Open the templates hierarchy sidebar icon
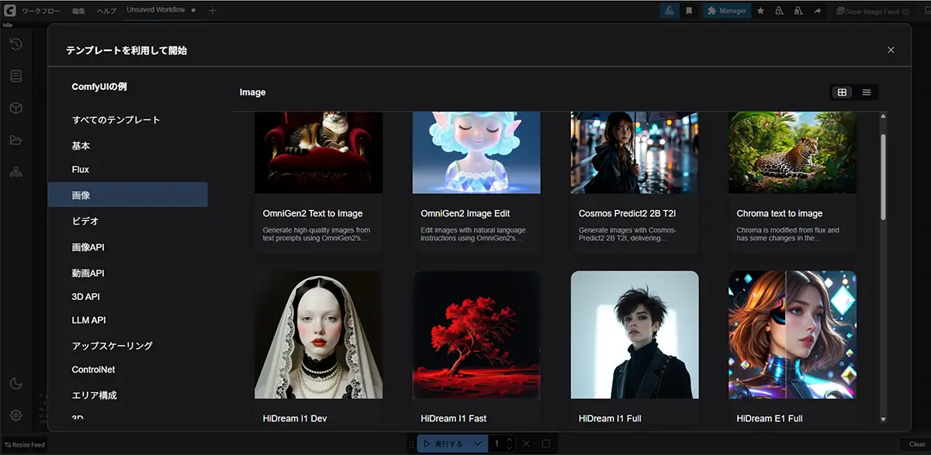931x455 pixels. [16, 171]
